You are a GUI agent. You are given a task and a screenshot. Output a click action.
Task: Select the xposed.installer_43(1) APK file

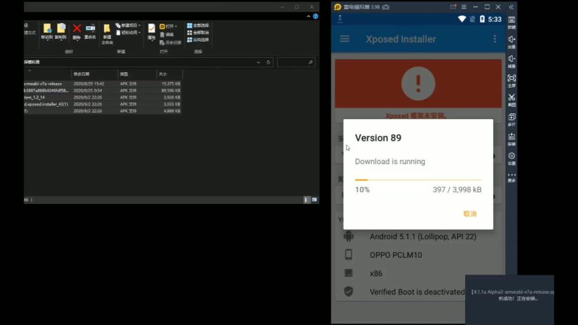103,104
